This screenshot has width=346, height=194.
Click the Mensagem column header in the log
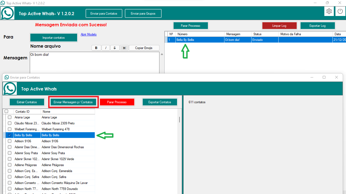tap(238, 34)
